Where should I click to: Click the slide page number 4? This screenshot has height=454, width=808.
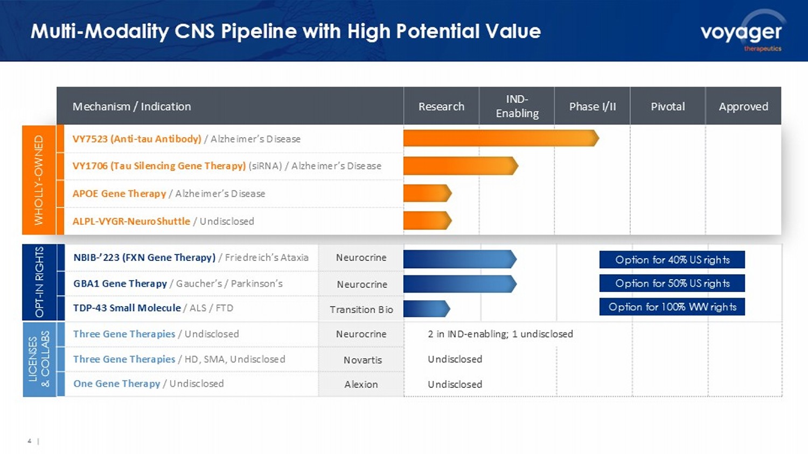click(x=30, y=441)
